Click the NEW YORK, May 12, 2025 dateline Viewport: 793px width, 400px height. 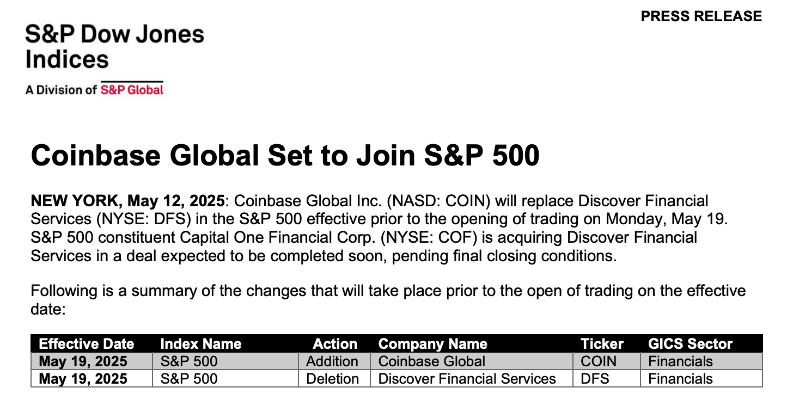[x=127, y=201]
